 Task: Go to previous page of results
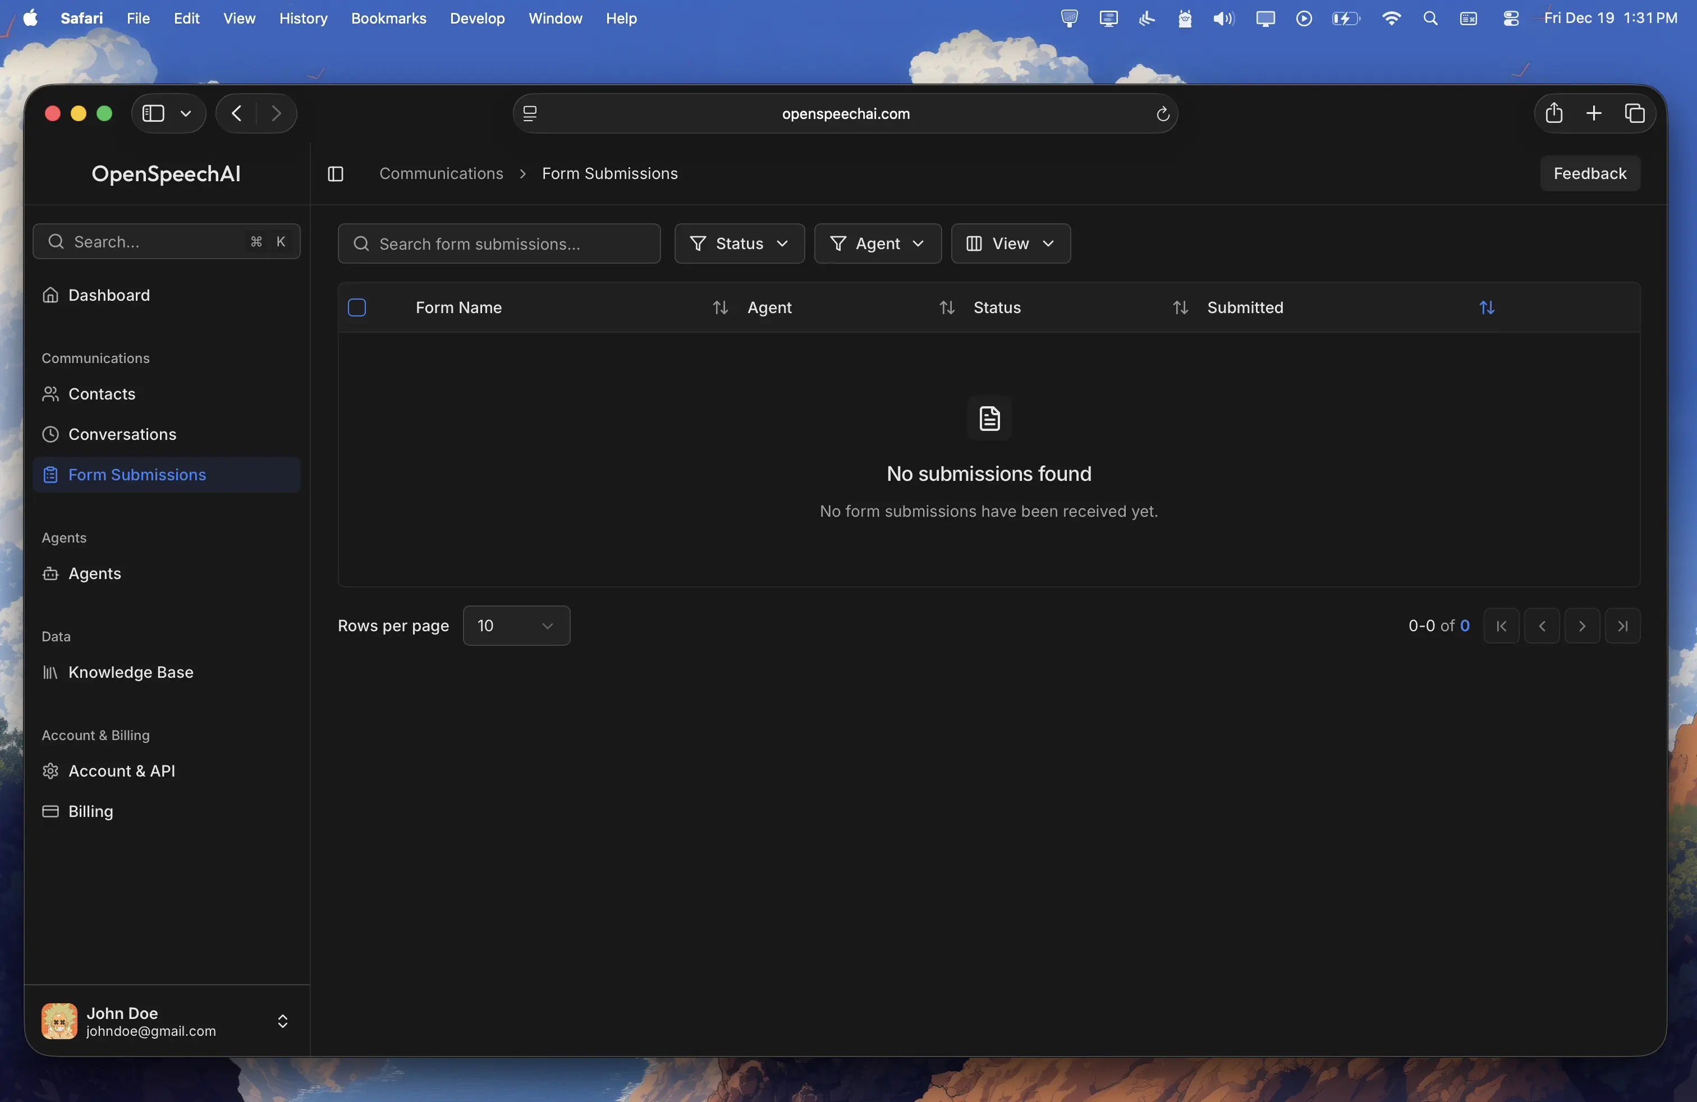click(x=1542, y=626)
